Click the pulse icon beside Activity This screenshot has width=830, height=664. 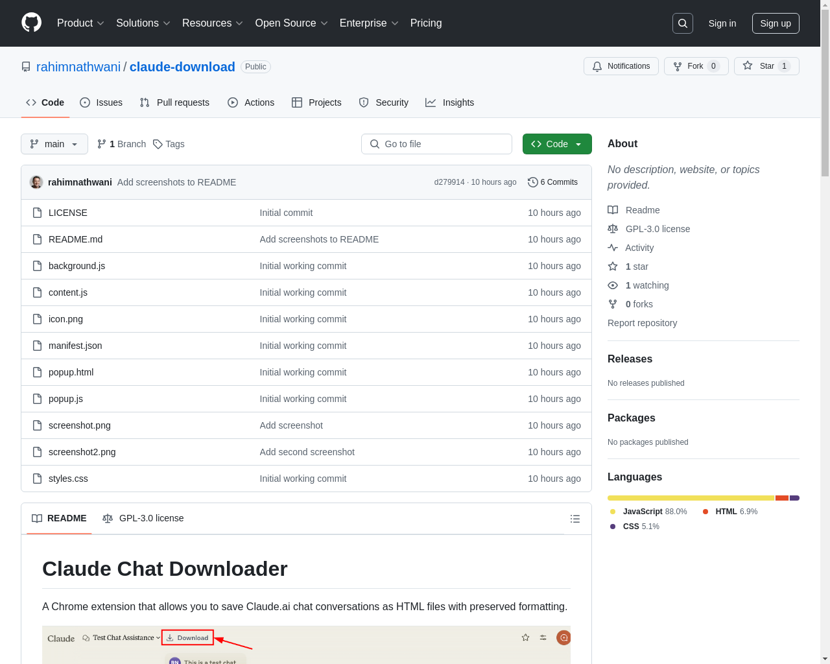click(613, 248)
